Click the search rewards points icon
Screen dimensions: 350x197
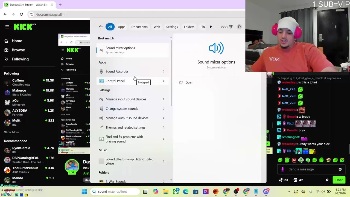click(x=231, y=27)
